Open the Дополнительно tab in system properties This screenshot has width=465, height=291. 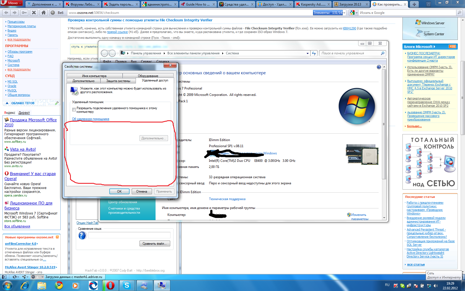[83, 81]
